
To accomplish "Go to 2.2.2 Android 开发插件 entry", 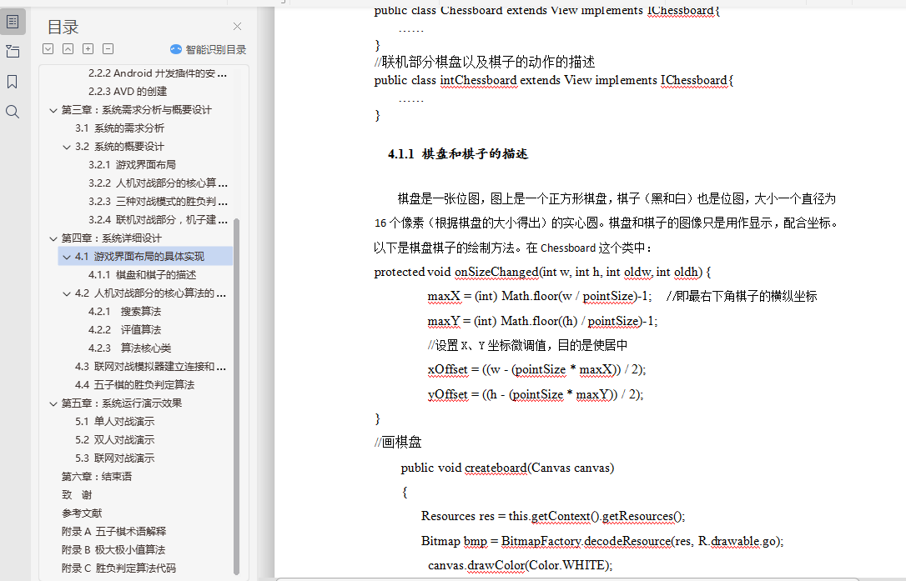I will click(x=158, y=73).
